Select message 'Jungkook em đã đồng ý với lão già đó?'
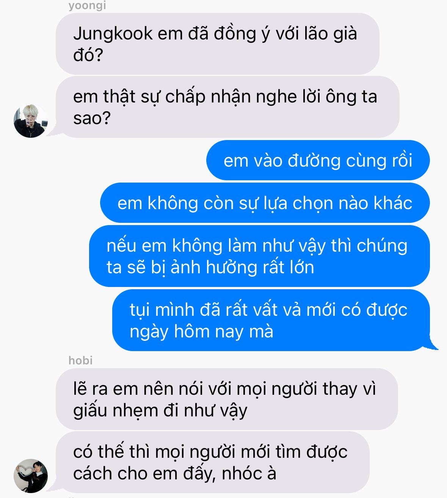447x498 pixels. click(x=218, y=44)
